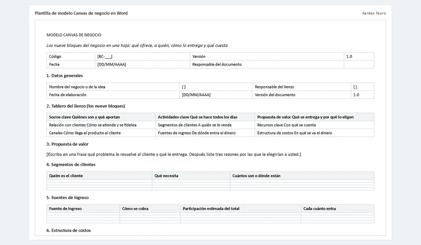Click the '[Escriba en una frase...' instruction paragraph

click(x=174, y=154)
